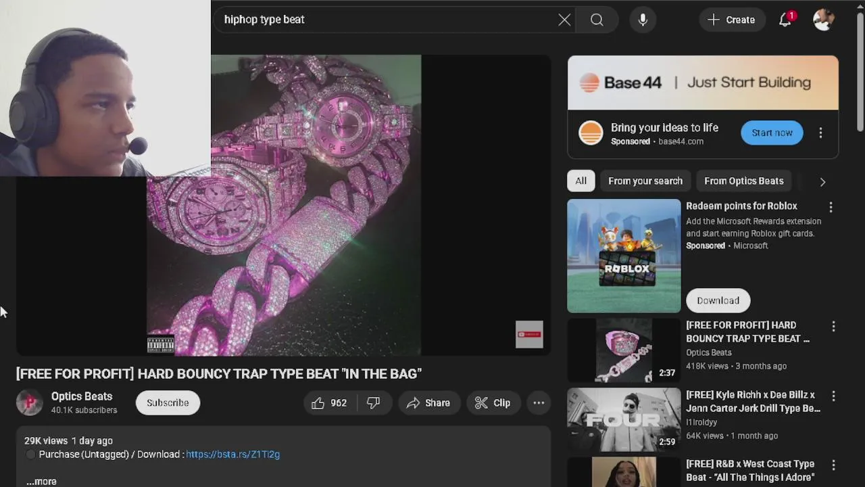865x487 pixels.
Task: Click the '40.1K subscribers' text
Action: [84, 410]
